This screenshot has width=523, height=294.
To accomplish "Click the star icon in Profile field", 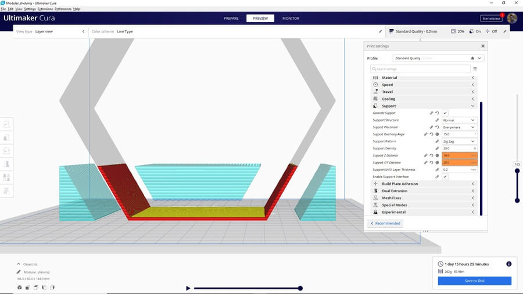I will (472, 58).
